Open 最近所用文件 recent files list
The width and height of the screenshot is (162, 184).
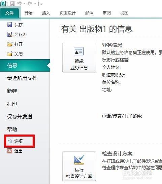point(22,78)
